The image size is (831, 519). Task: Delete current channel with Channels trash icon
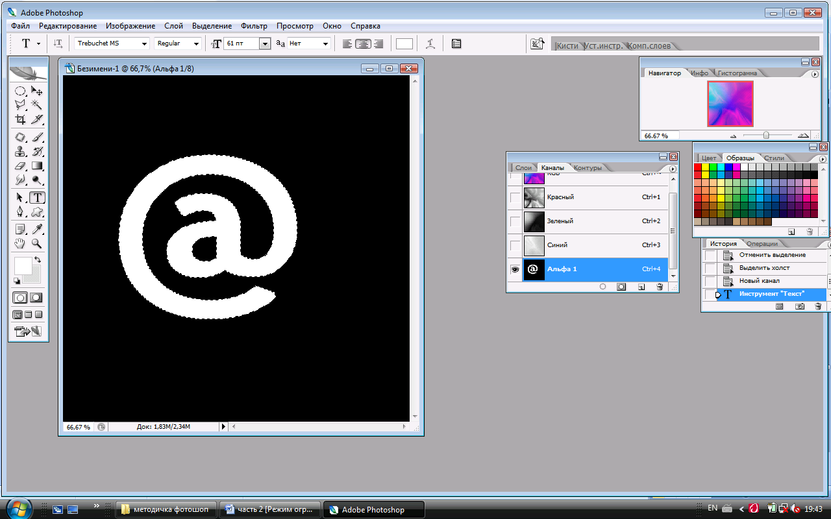(660, 286)
